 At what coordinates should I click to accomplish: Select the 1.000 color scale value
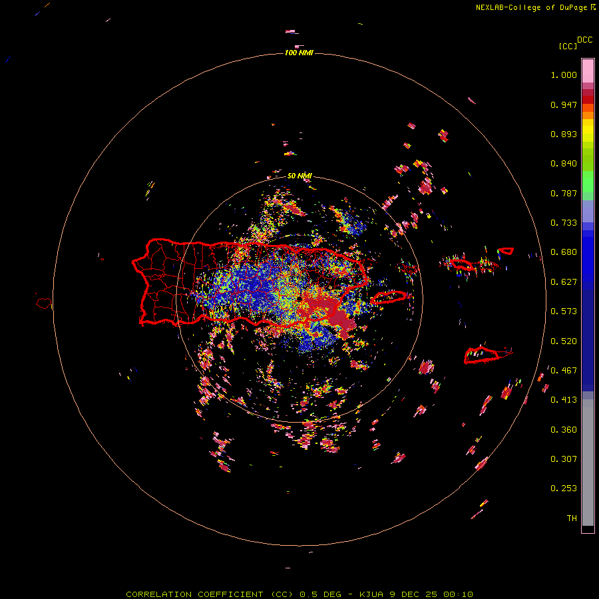click(x=564, y=75)
